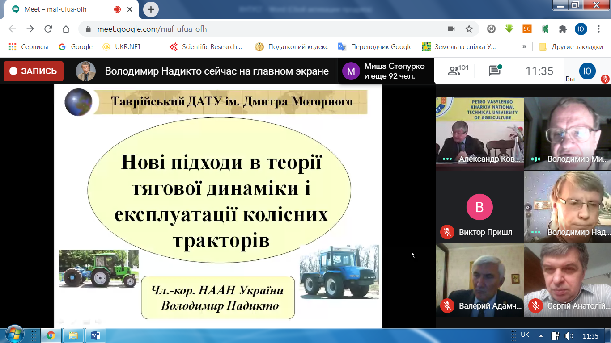Click the audio level indicator on Володимир Ми
Screen dimensions: 611x343
pos(536,159)
